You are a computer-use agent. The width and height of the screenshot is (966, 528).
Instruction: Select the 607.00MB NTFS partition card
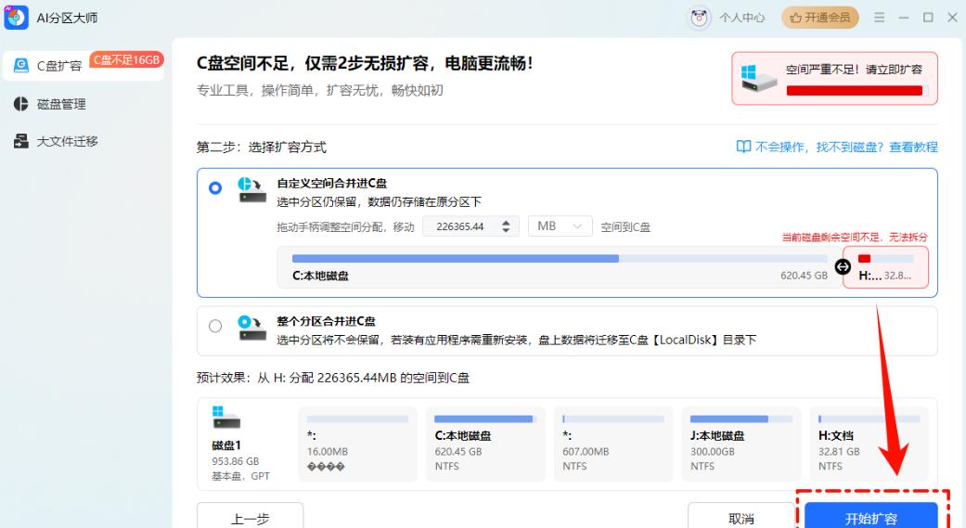click(613, 444)
